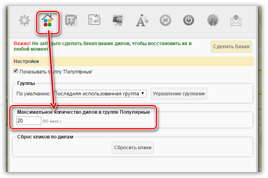Click the envelope with upload arrow icon
268x178 pixels.
(236, 20)
